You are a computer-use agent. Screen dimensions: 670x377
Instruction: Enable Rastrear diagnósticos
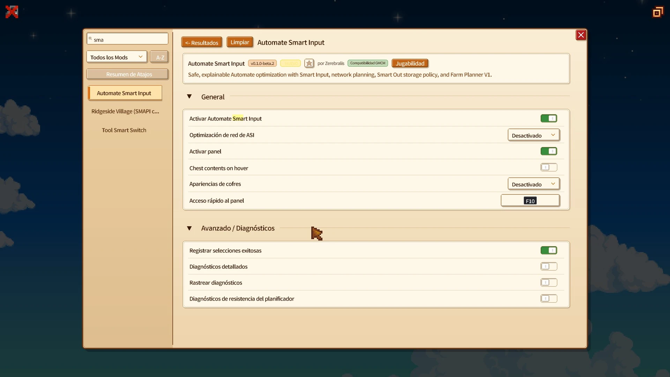tap(549, 282)
